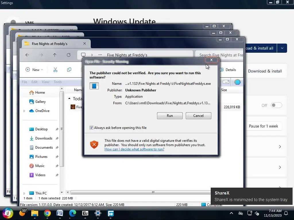294x220 pixels.
Task: Open link about deciding what software to run
Action: (x=134, y=149)
